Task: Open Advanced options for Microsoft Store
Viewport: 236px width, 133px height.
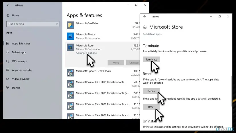Action: pyautogui.click(x=86, y=53)
